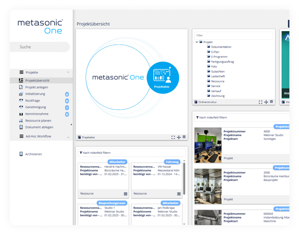Open the Ordnerstruktur widget hamburger menu
The height and width of the screenshot is (235, 299).
pos(271,102)
